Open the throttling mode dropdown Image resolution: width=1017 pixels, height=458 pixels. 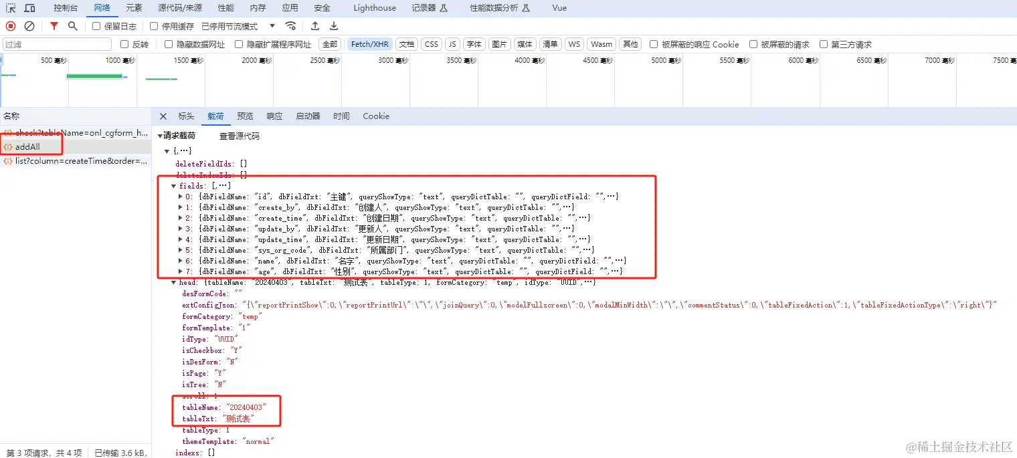[238, 26]
